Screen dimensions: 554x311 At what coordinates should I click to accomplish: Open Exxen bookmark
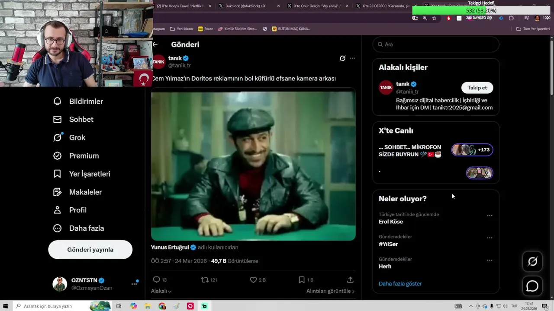[x=206, y=29]
